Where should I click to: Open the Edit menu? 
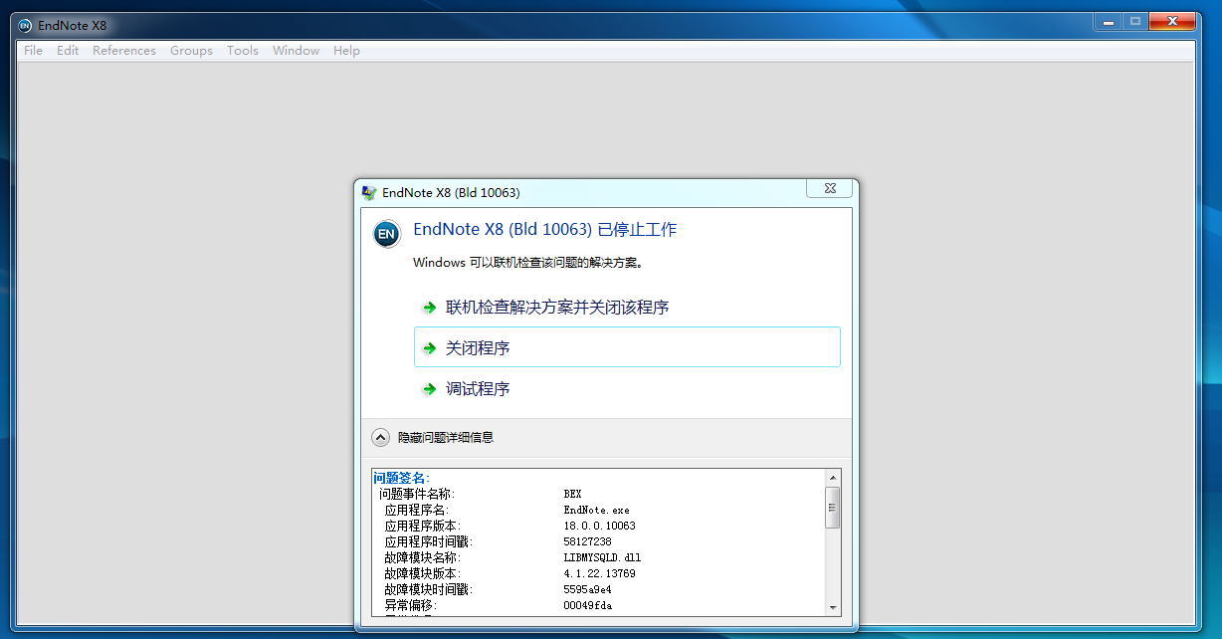[68, 51]
